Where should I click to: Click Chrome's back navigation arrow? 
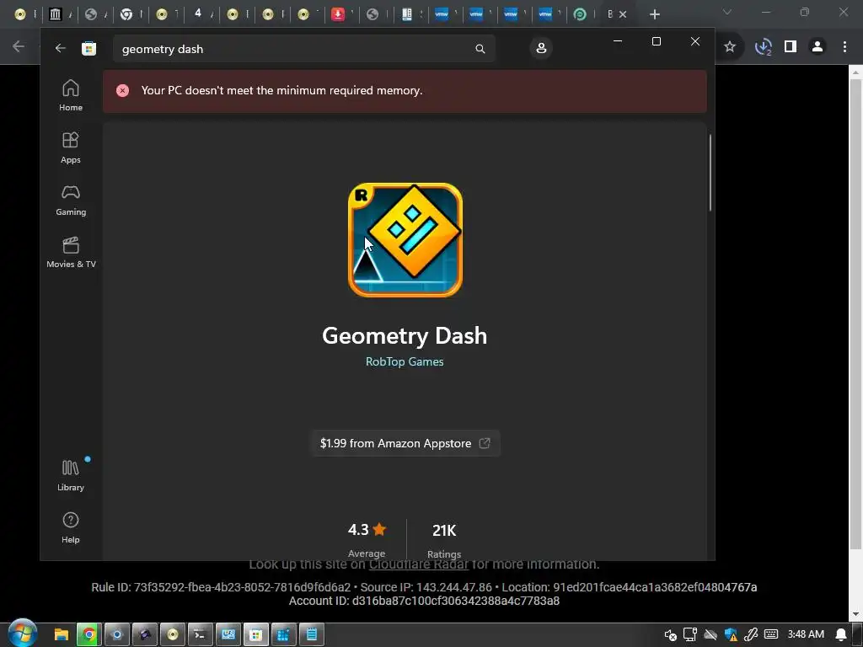(x=19, y=47)
